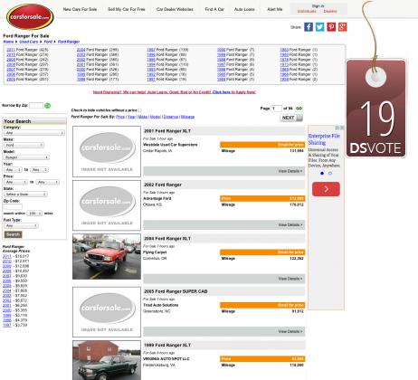Viewport: 418px width, 380px height.
Task: Open Alert Me menu
Action: click(275, 9)
